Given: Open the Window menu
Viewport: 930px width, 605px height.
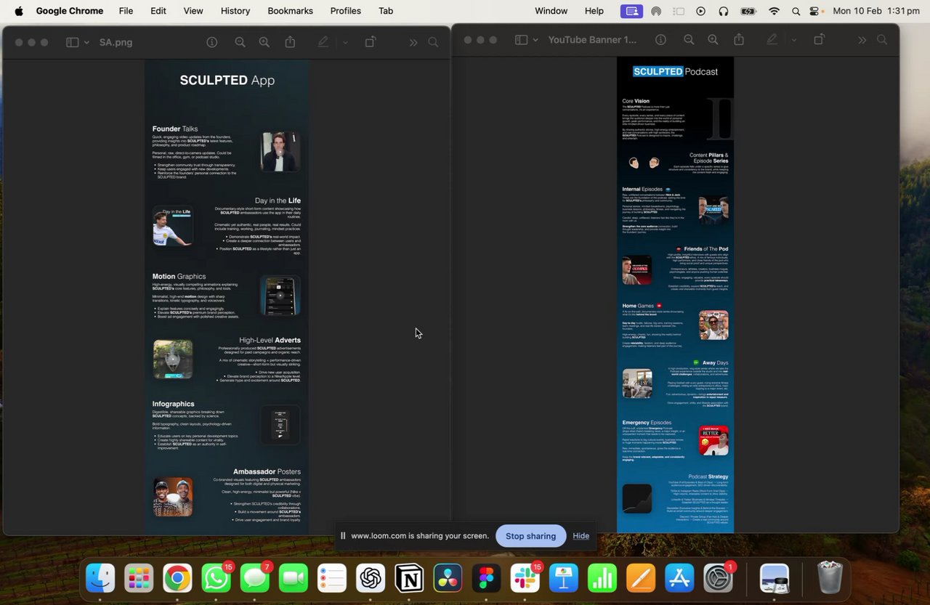Looking at the screenshot, I should click(551, 11).
